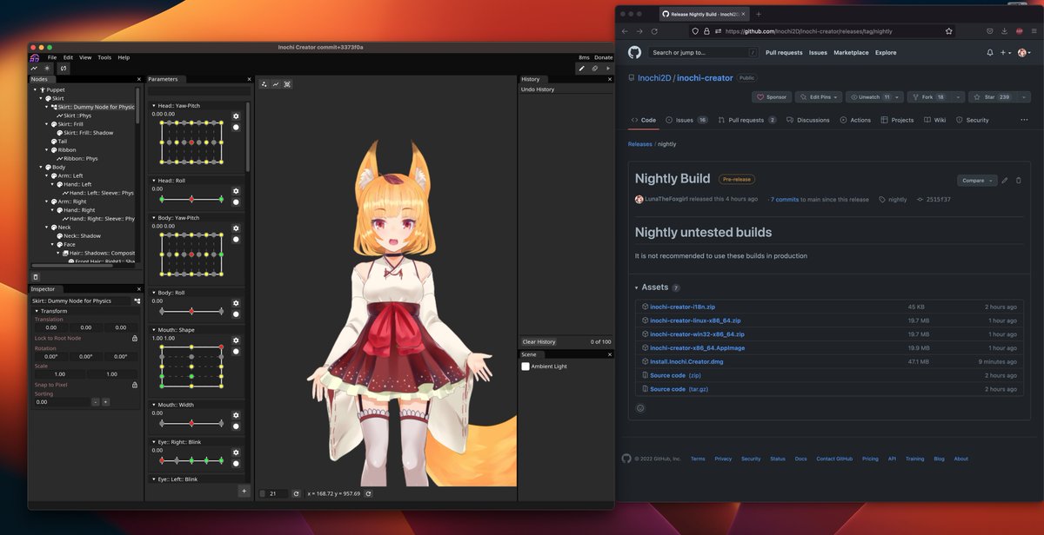Collapse the Head:: Yaw-Pitch parameter section
1044x535 pixels.
(154, 106)
